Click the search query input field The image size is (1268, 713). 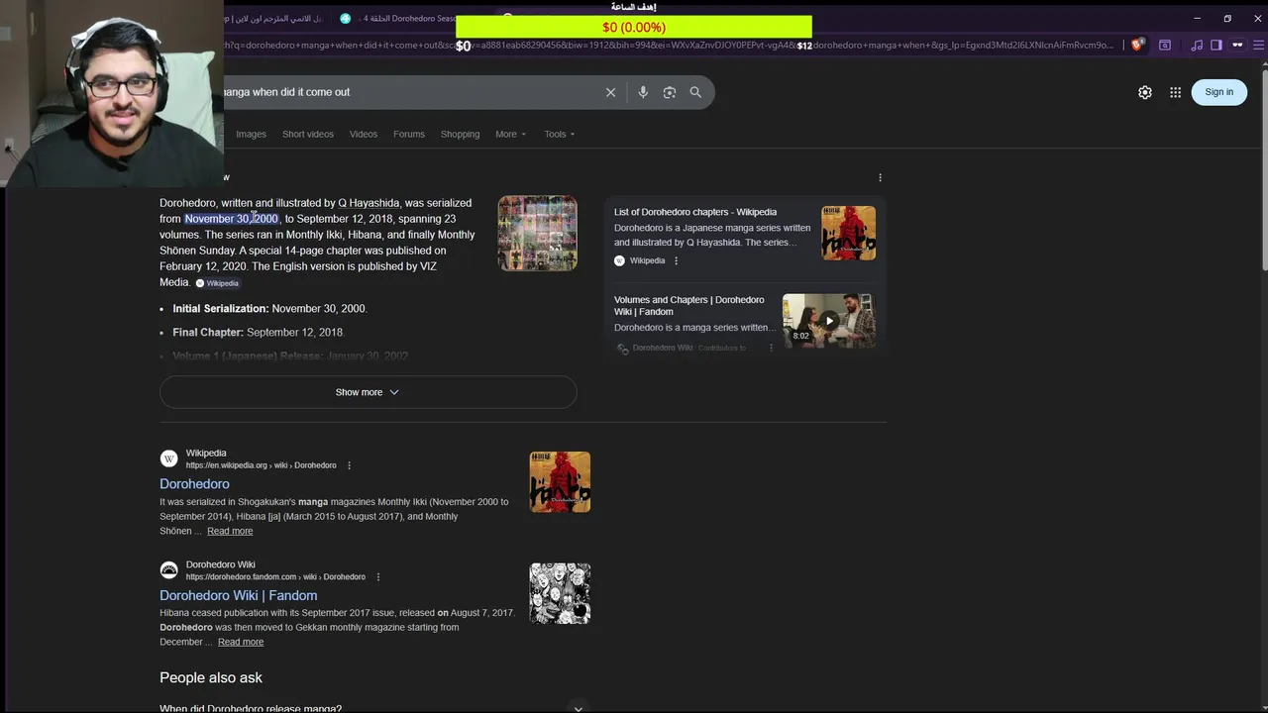[x=411, y=92]
